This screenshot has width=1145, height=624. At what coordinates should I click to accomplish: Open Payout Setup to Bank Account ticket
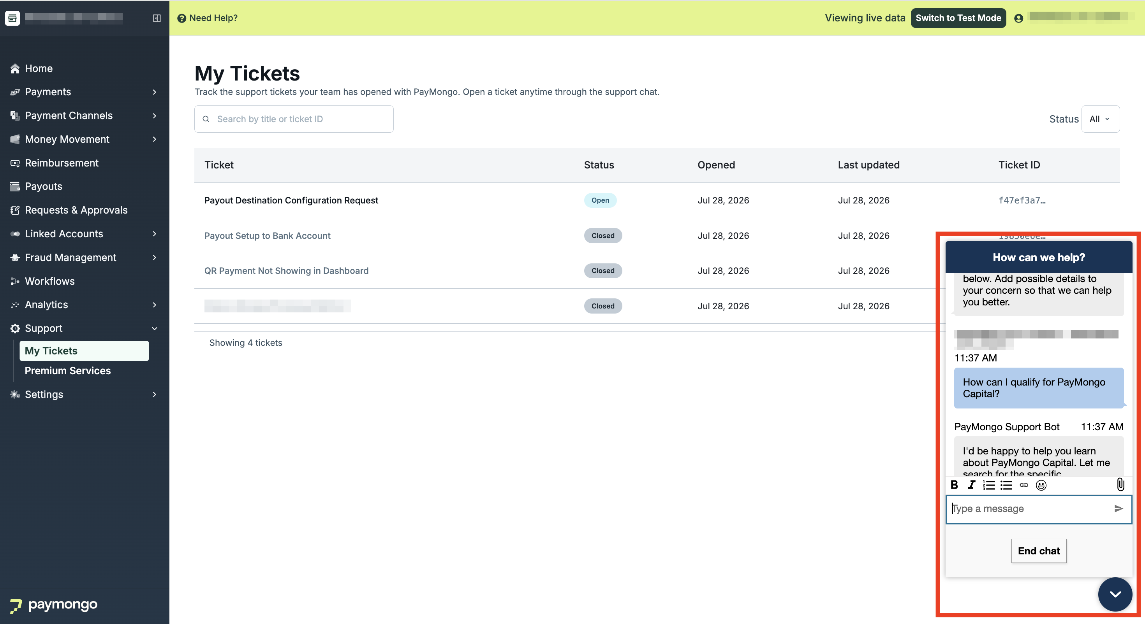[x=268, y=236]
